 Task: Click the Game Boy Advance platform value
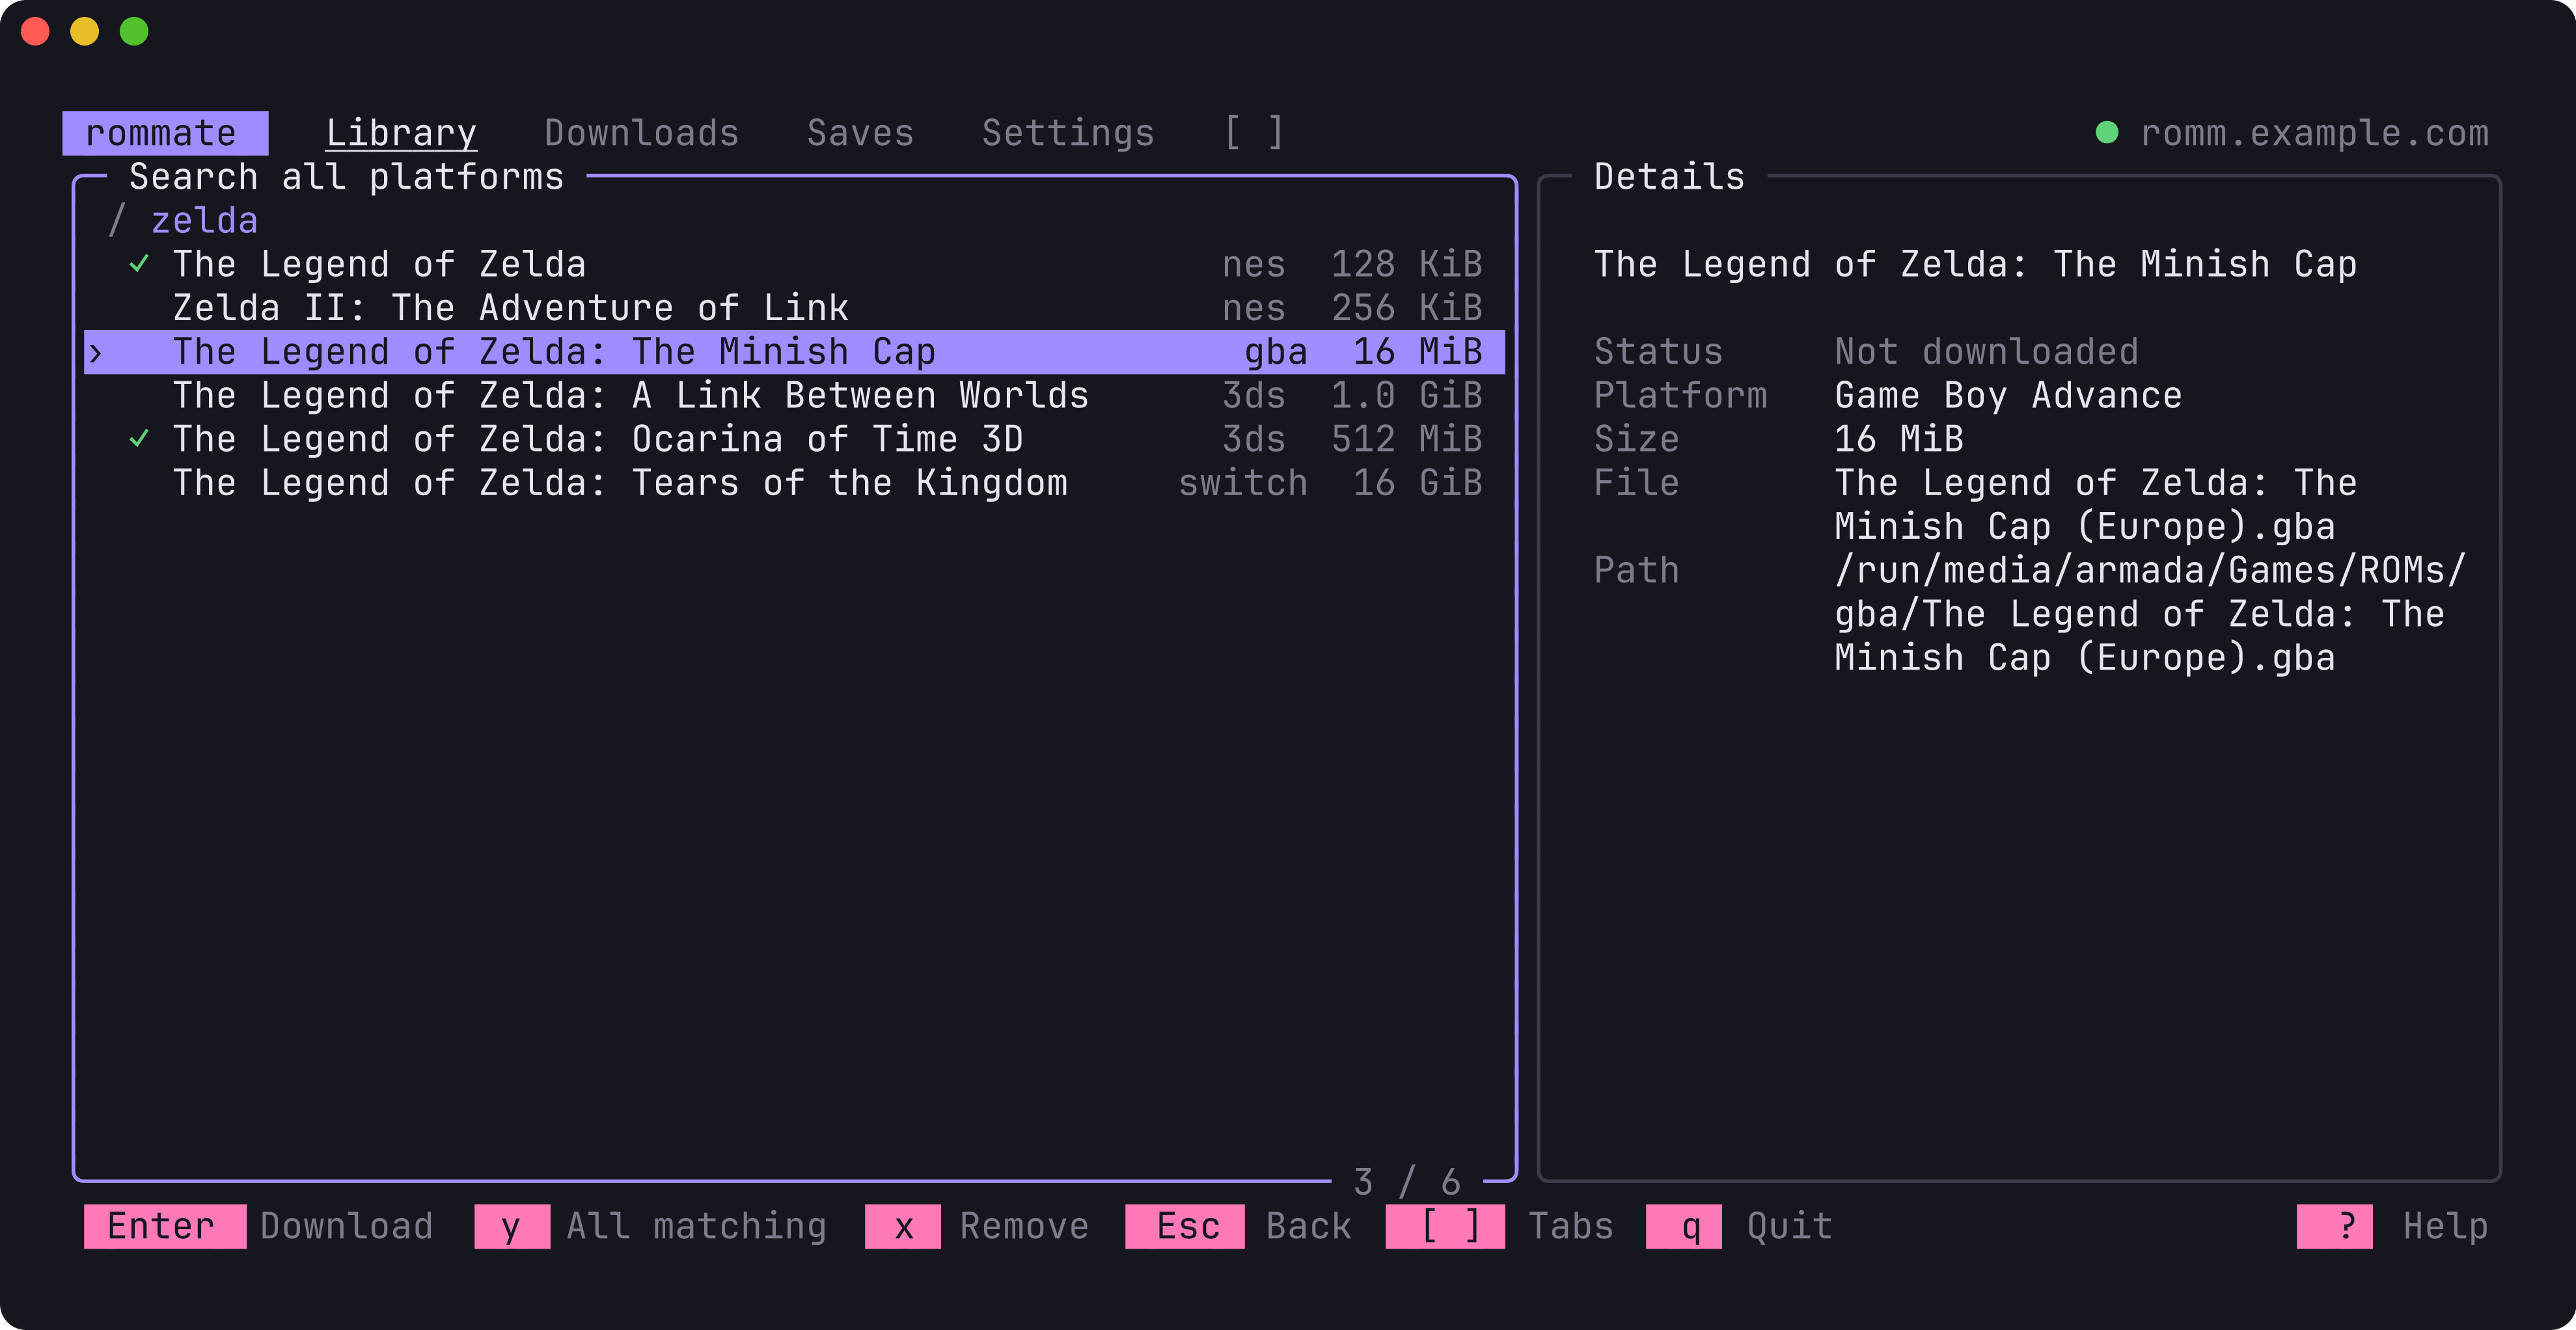[2008, 395]
